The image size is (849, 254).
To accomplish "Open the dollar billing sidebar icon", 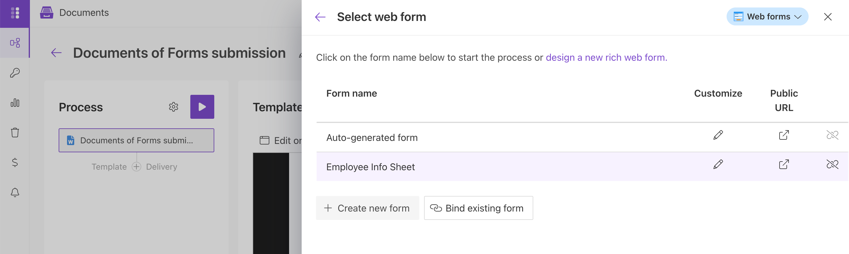I will (x=15, y=162).
